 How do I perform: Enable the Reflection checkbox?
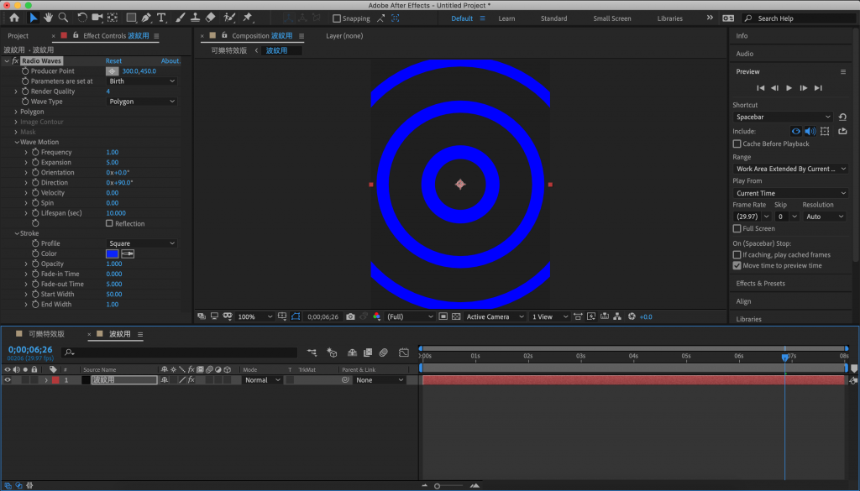tap(109, 223)
